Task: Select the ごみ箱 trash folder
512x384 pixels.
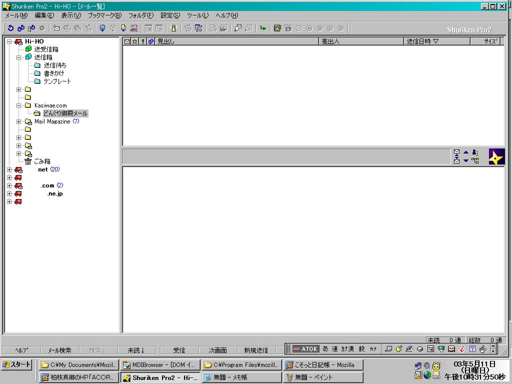Action: pos(42,161)
